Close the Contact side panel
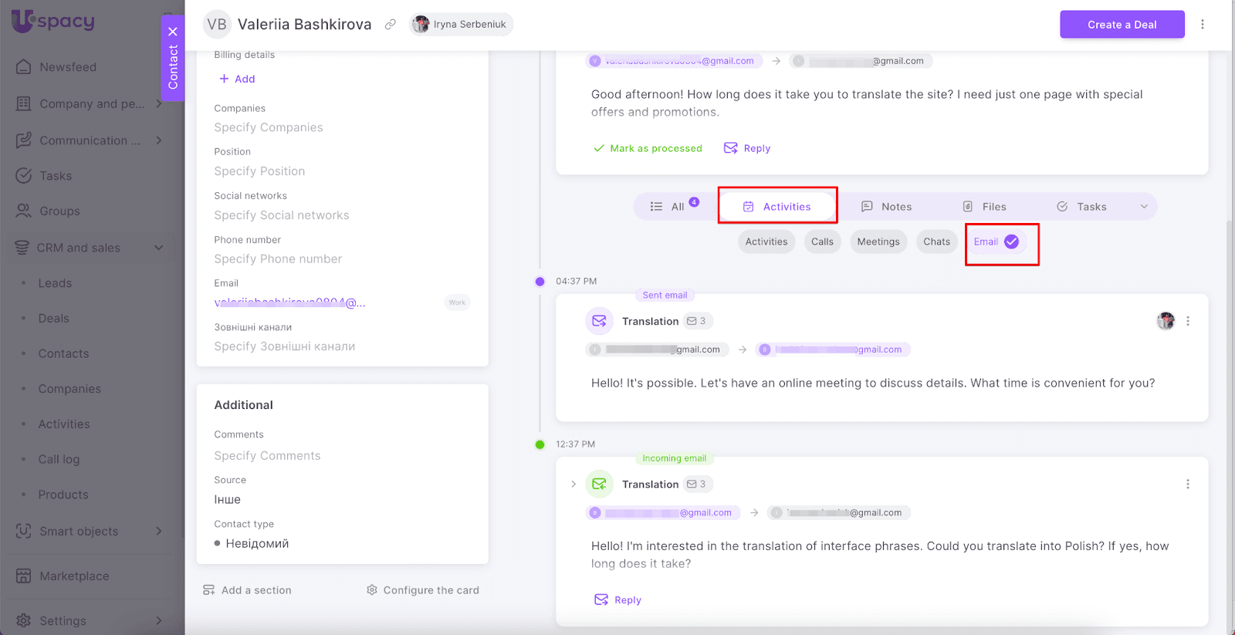 173,32
